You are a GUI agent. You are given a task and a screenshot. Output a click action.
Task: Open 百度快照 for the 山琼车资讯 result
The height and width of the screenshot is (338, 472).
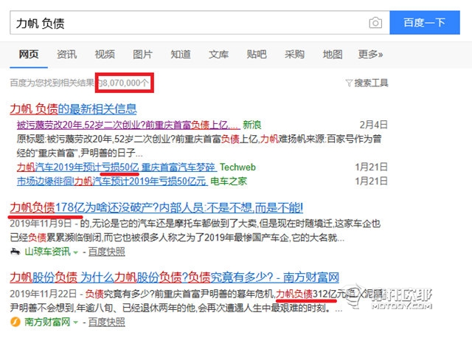coord(106,251)
